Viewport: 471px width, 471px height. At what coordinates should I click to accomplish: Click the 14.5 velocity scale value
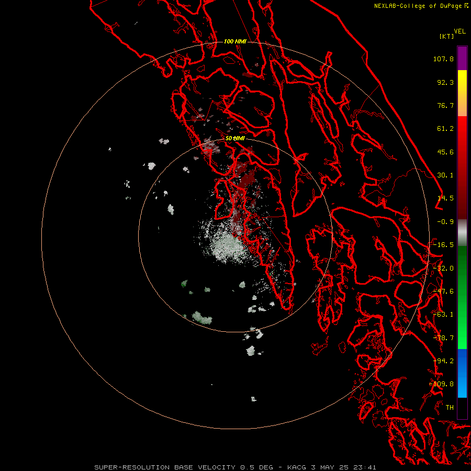click(445, 198)
